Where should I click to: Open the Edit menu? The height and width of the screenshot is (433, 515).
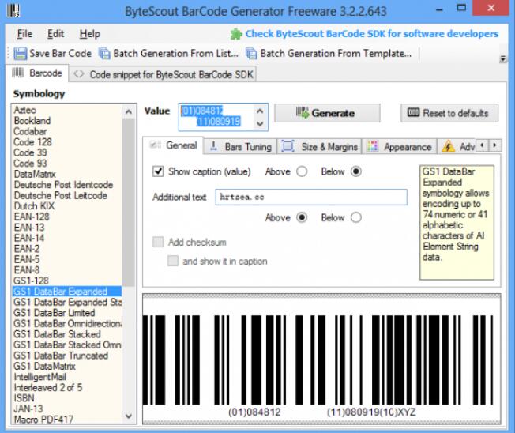[55, 34]
